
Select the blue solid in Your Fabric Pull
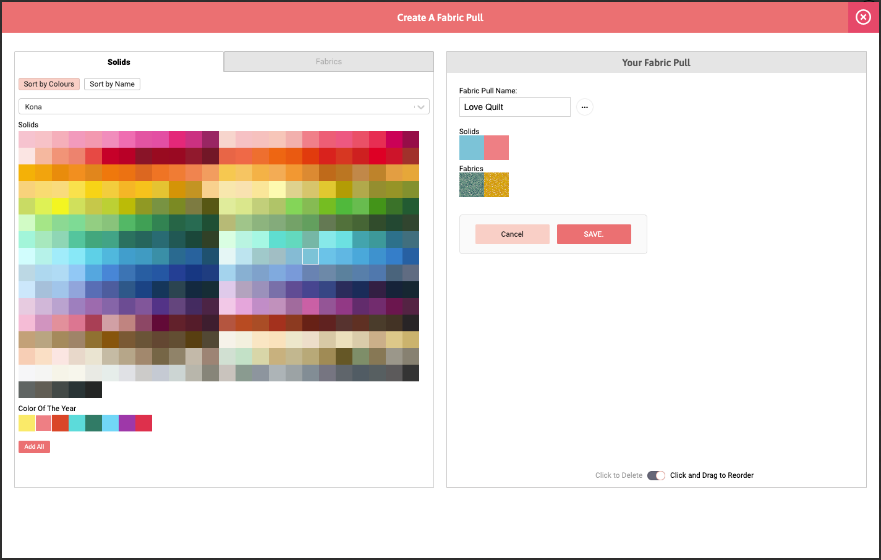(x=472, y=148)
